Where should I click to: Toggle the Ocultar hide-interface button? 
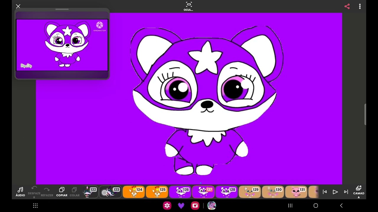(189, 6)
